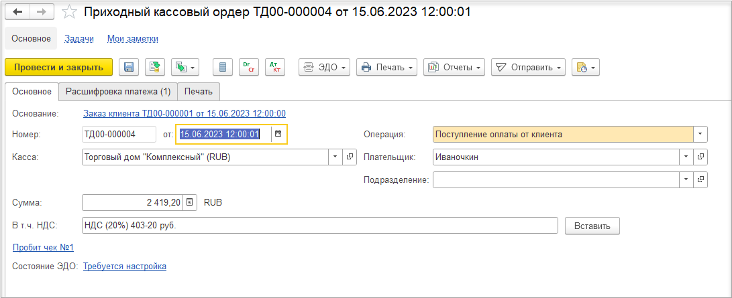Expand the Касса dropdown arrow
732x298 pixels.
tap(335, 157)
